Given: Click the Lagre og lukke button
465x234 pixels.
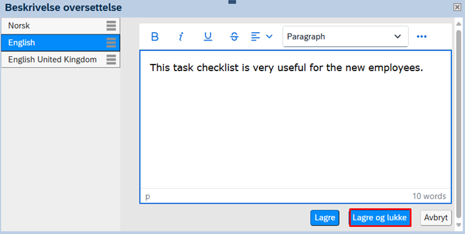Looking at the screenshot, I should [x=380, y=218].
